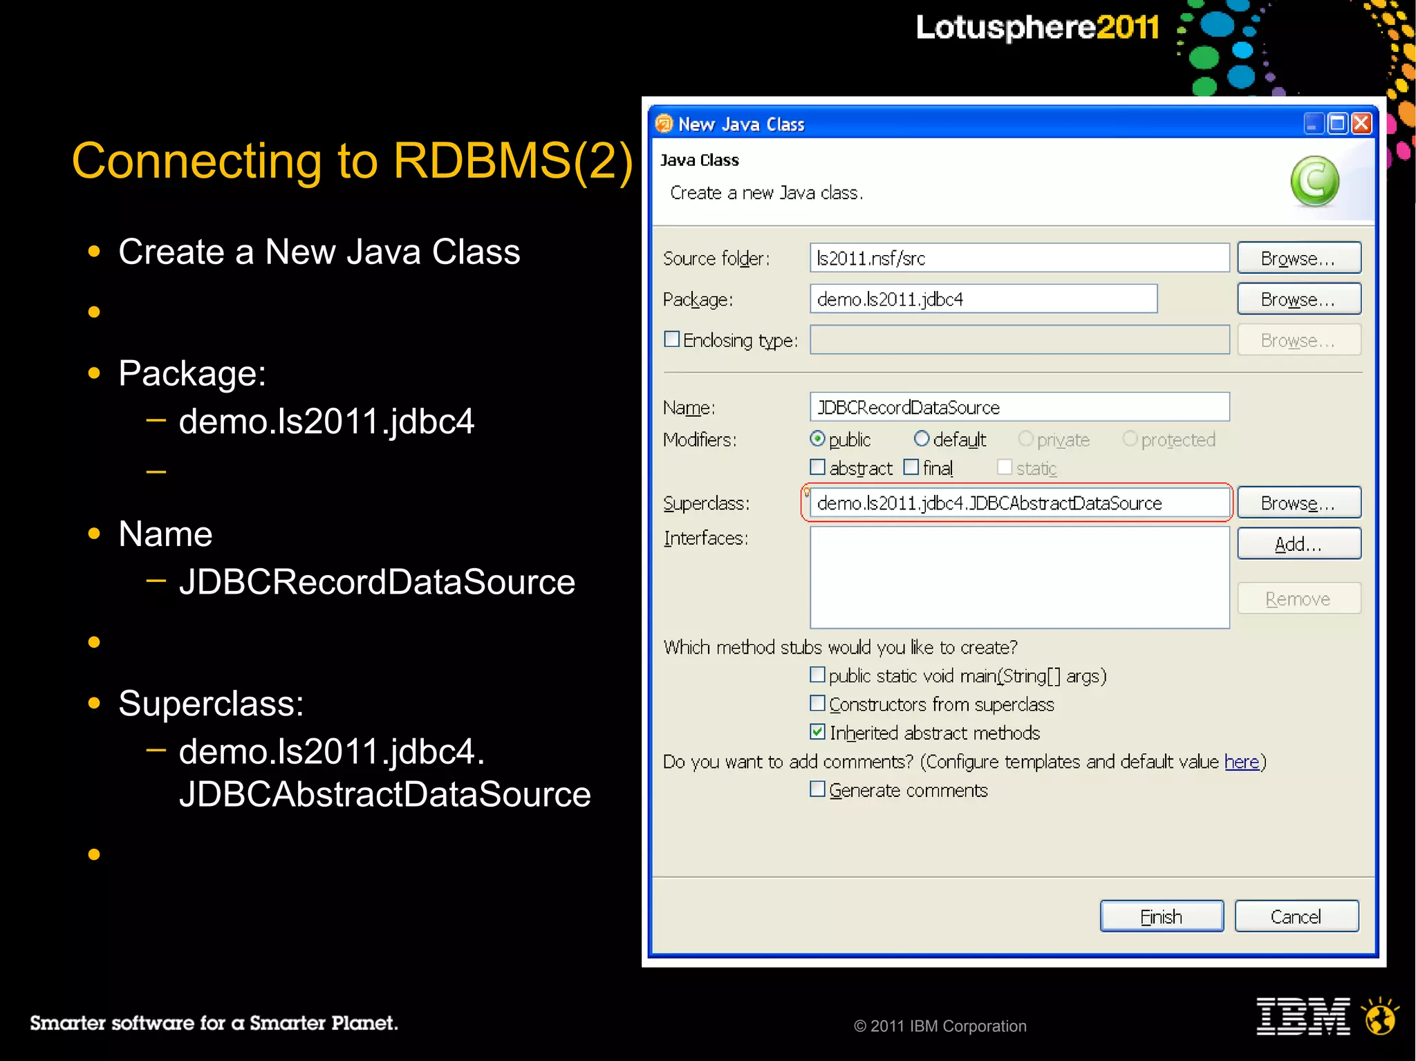This screenshot has width=1416, height=1061.
Task: Enable public static void main stub
Action: tap(817, 675)
